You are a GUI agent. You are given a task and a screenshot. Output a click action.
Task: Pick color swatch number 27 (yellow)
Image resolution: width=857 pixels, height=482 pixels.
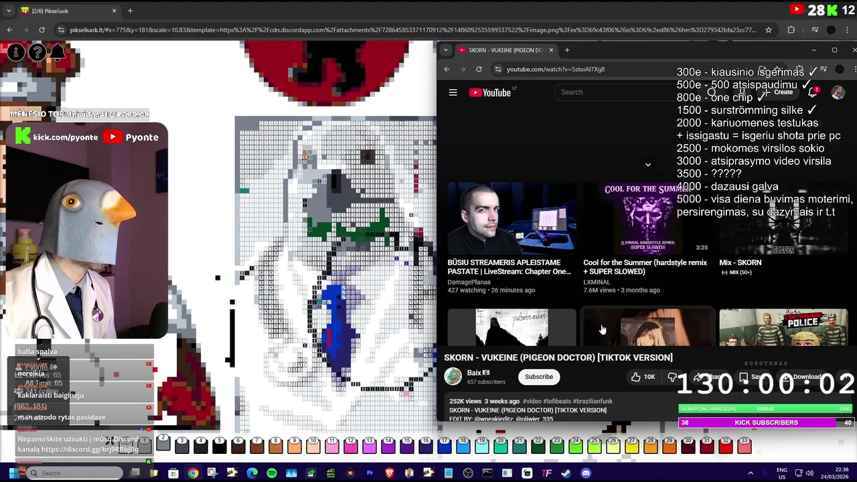click(x=631, y=445)
